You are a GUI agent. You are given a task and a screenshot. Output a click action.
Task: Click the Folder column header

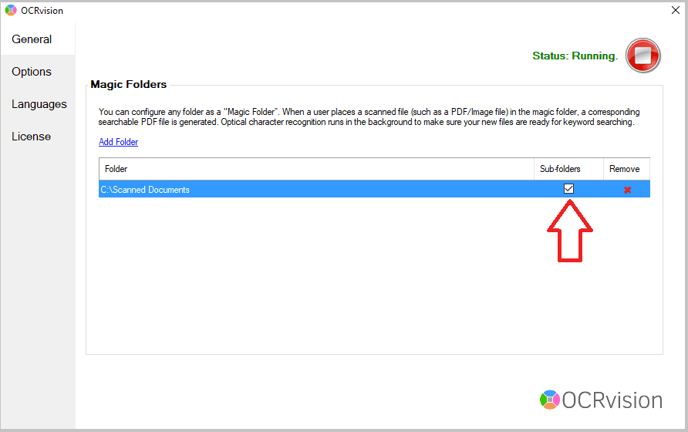click(316, 169)
